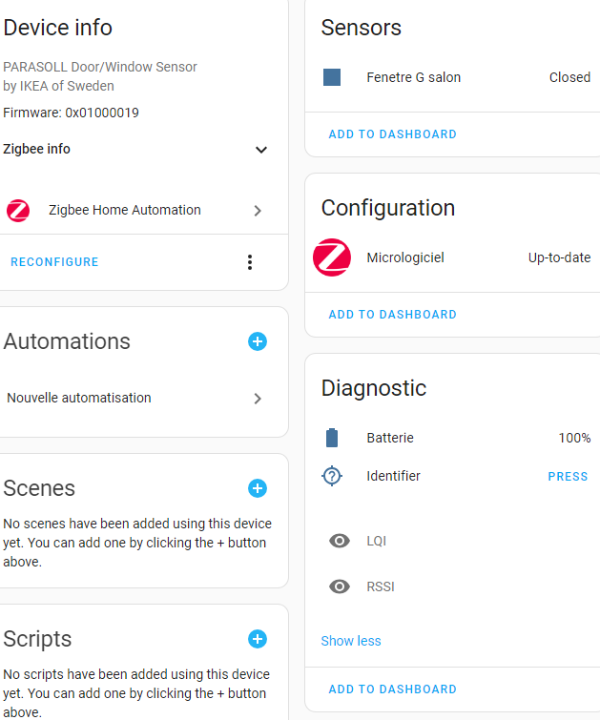
Task: Open the Fenetre G salon sensor entity
Action: 456,77
